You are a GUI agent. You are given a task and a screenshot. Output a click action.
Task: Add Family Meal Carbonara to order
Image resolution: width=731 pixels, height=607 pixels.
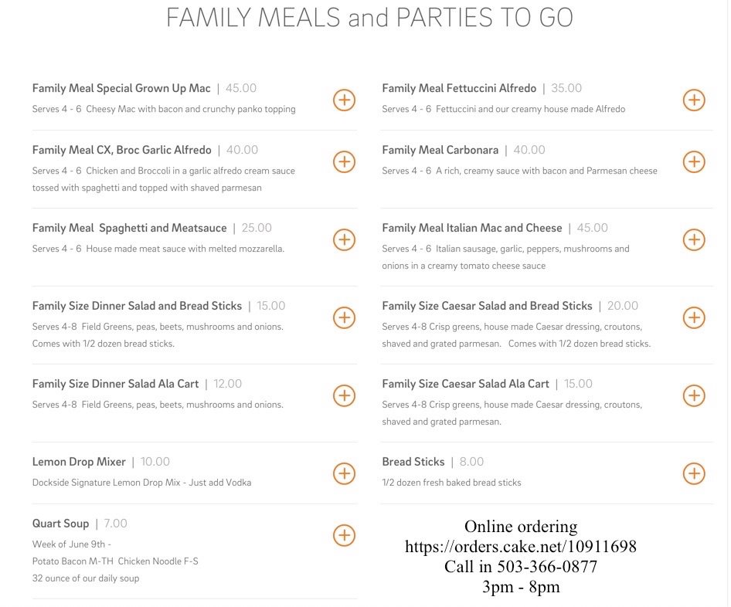point(694,161)
